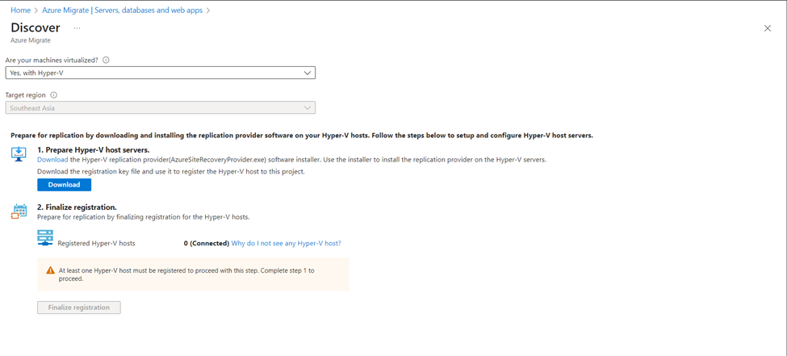Click the inline Download link for the replication provider
This screenshot has width=787, height=356.
coord(52,160)
